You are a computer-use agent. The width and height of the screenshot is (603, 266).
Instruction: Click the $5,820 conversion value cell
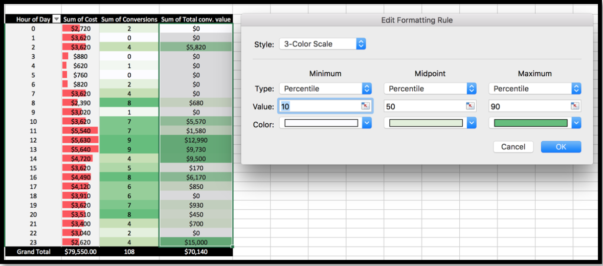(196, 47)
